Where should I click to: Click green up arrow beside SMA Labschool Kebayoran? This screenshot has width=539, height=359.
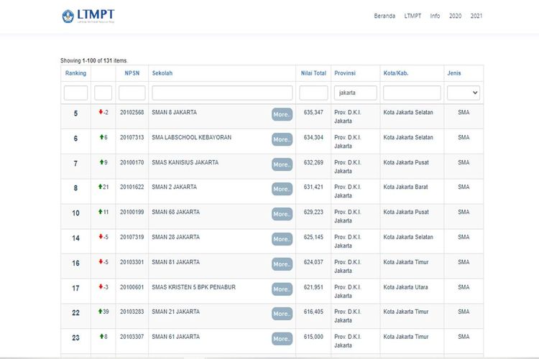[x=101, y=137]
